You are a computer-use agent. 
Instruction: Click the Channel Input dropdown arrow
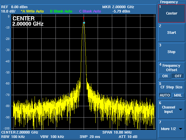click(181, 110)
